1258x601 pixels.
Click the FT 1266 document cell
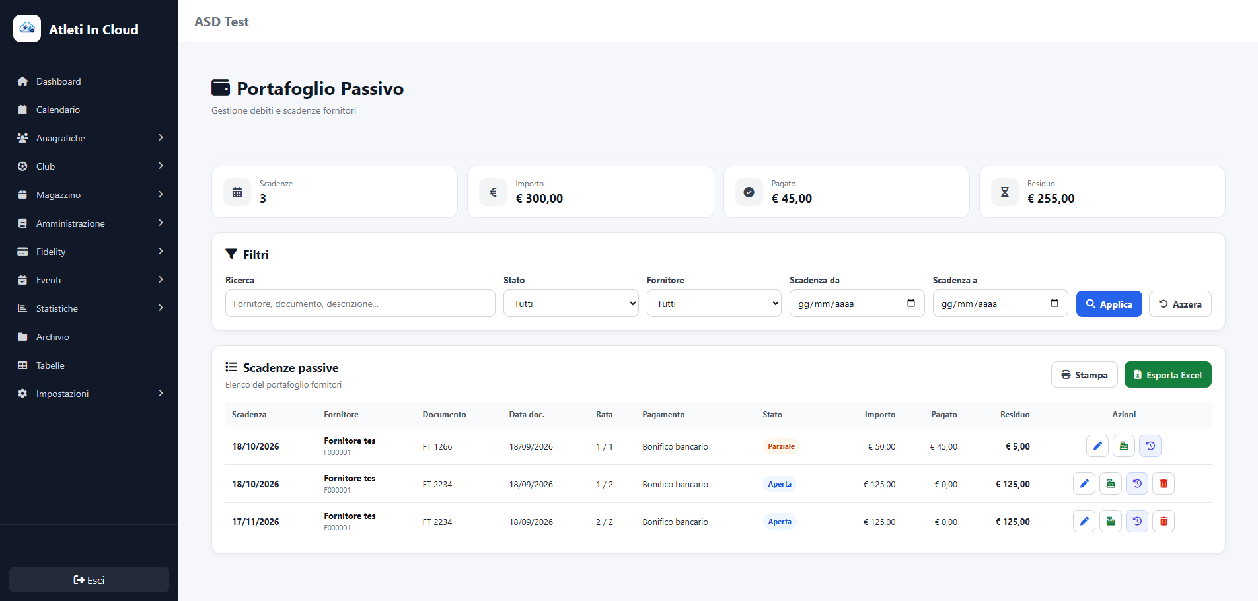(x=437, y=447)
